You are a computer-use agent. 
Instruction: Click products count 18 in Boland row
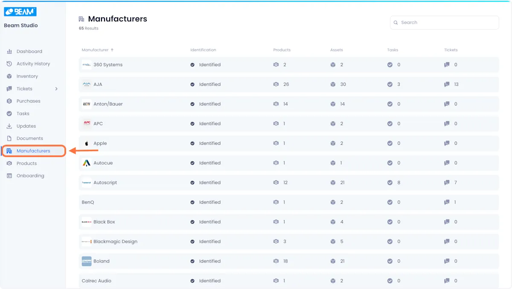coord(286,261)
